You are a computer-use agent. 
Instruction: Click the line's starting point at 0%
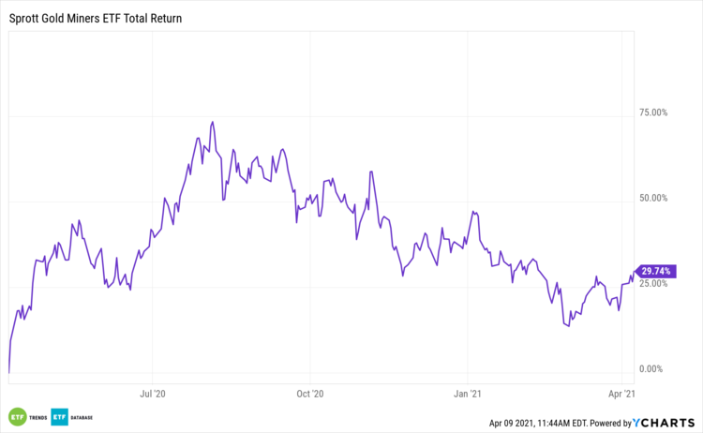[8, 372]
